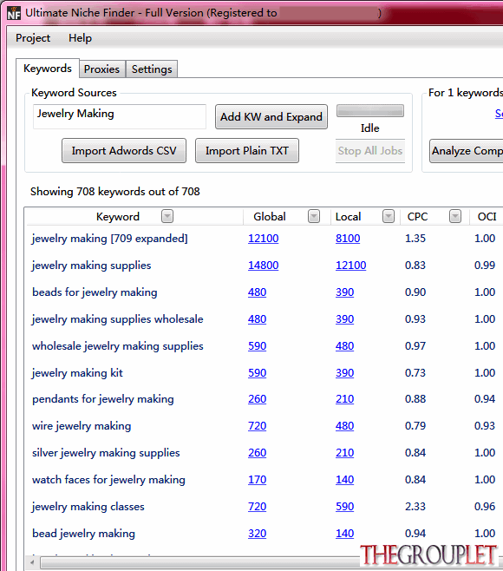Select the 'beads for jewelry making' keyword
503x571 pixels.
point(95,292)
